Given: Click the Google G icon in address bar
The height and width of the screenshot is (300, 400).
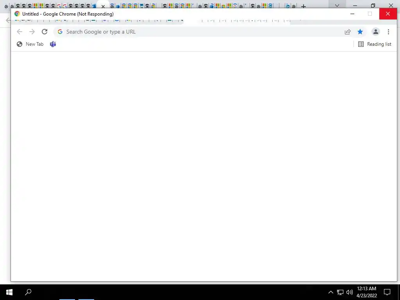Looking at the screenshot, I should click(60, 32).
